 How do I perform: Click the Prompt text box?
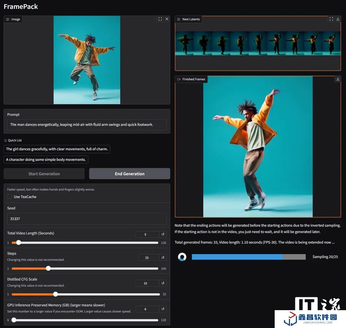click(x=87, y=125)
